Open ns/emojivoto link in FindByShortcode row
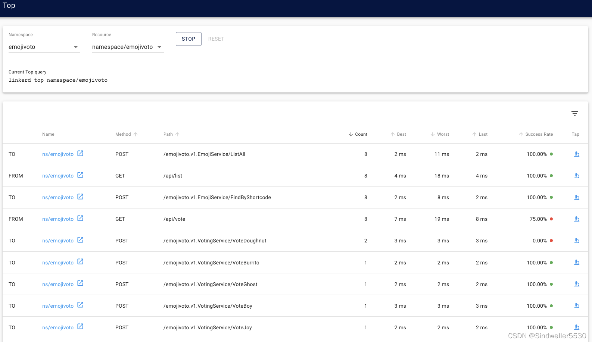Image resolution: width=592 pixels, height=342 pixels. (58, 198)
